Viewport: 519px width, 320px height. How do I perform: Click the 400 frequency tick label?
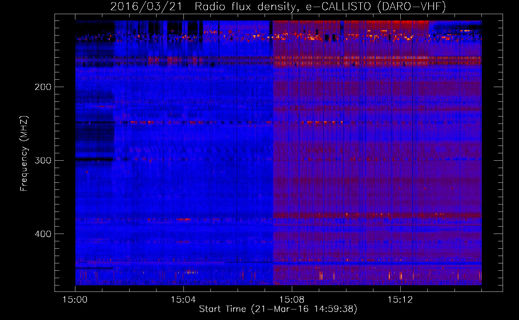pos(43,234)
